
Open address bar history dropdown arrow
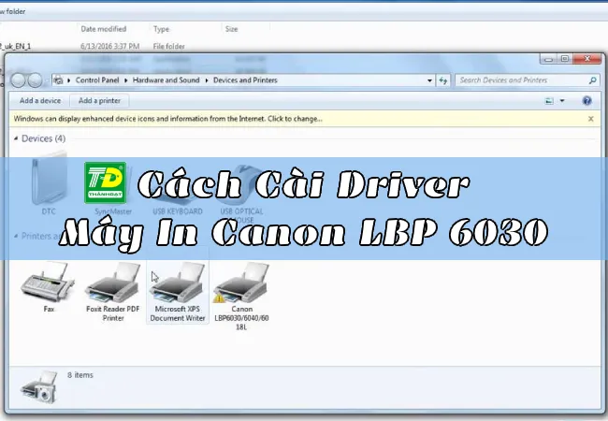point(429,80)
